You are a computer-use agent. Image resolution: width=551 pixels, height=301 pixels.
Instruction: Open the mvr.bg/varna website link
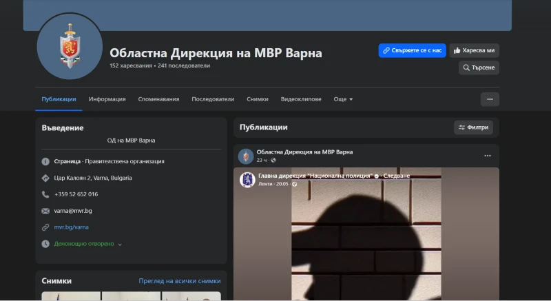tap(72, 227)
